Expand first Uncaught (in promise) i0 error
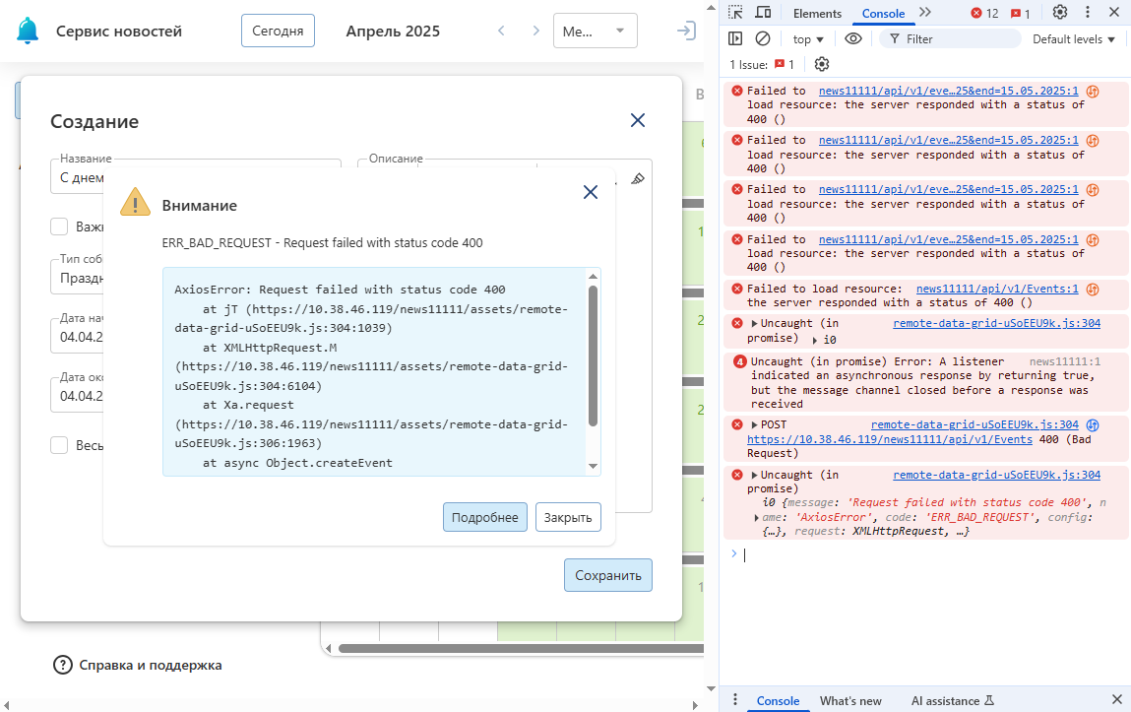 [x=754, y=323]
